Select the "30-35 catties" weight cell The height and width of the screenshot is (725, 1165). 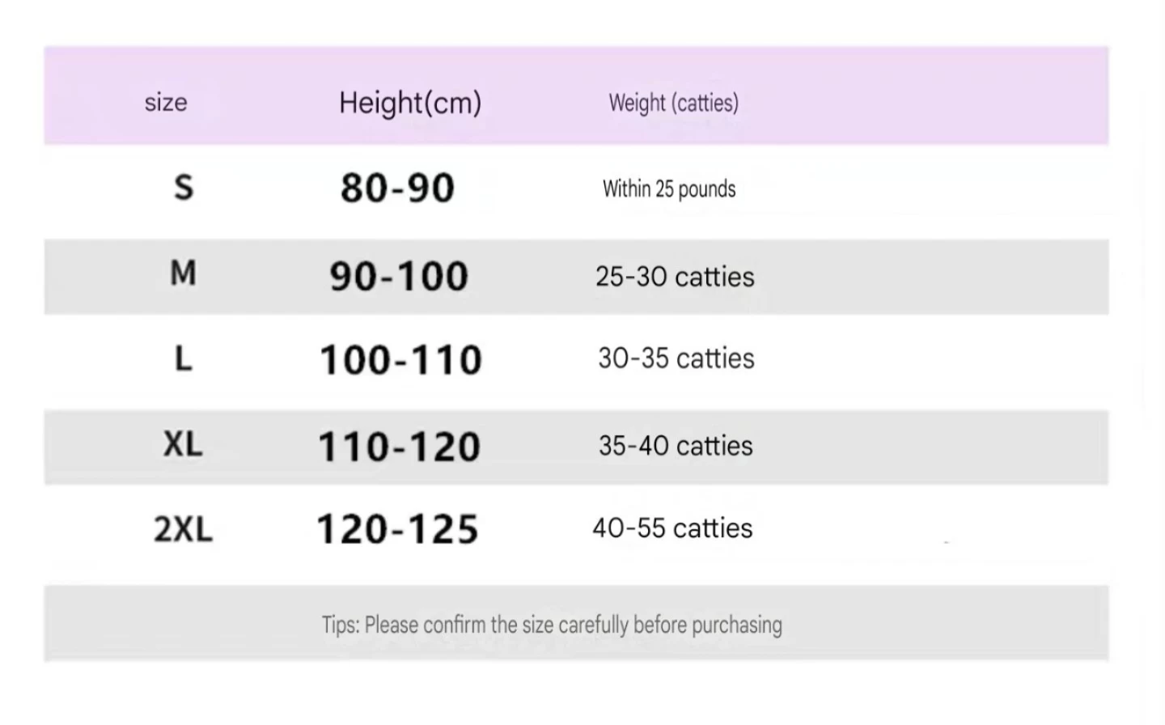pos(676,358)
